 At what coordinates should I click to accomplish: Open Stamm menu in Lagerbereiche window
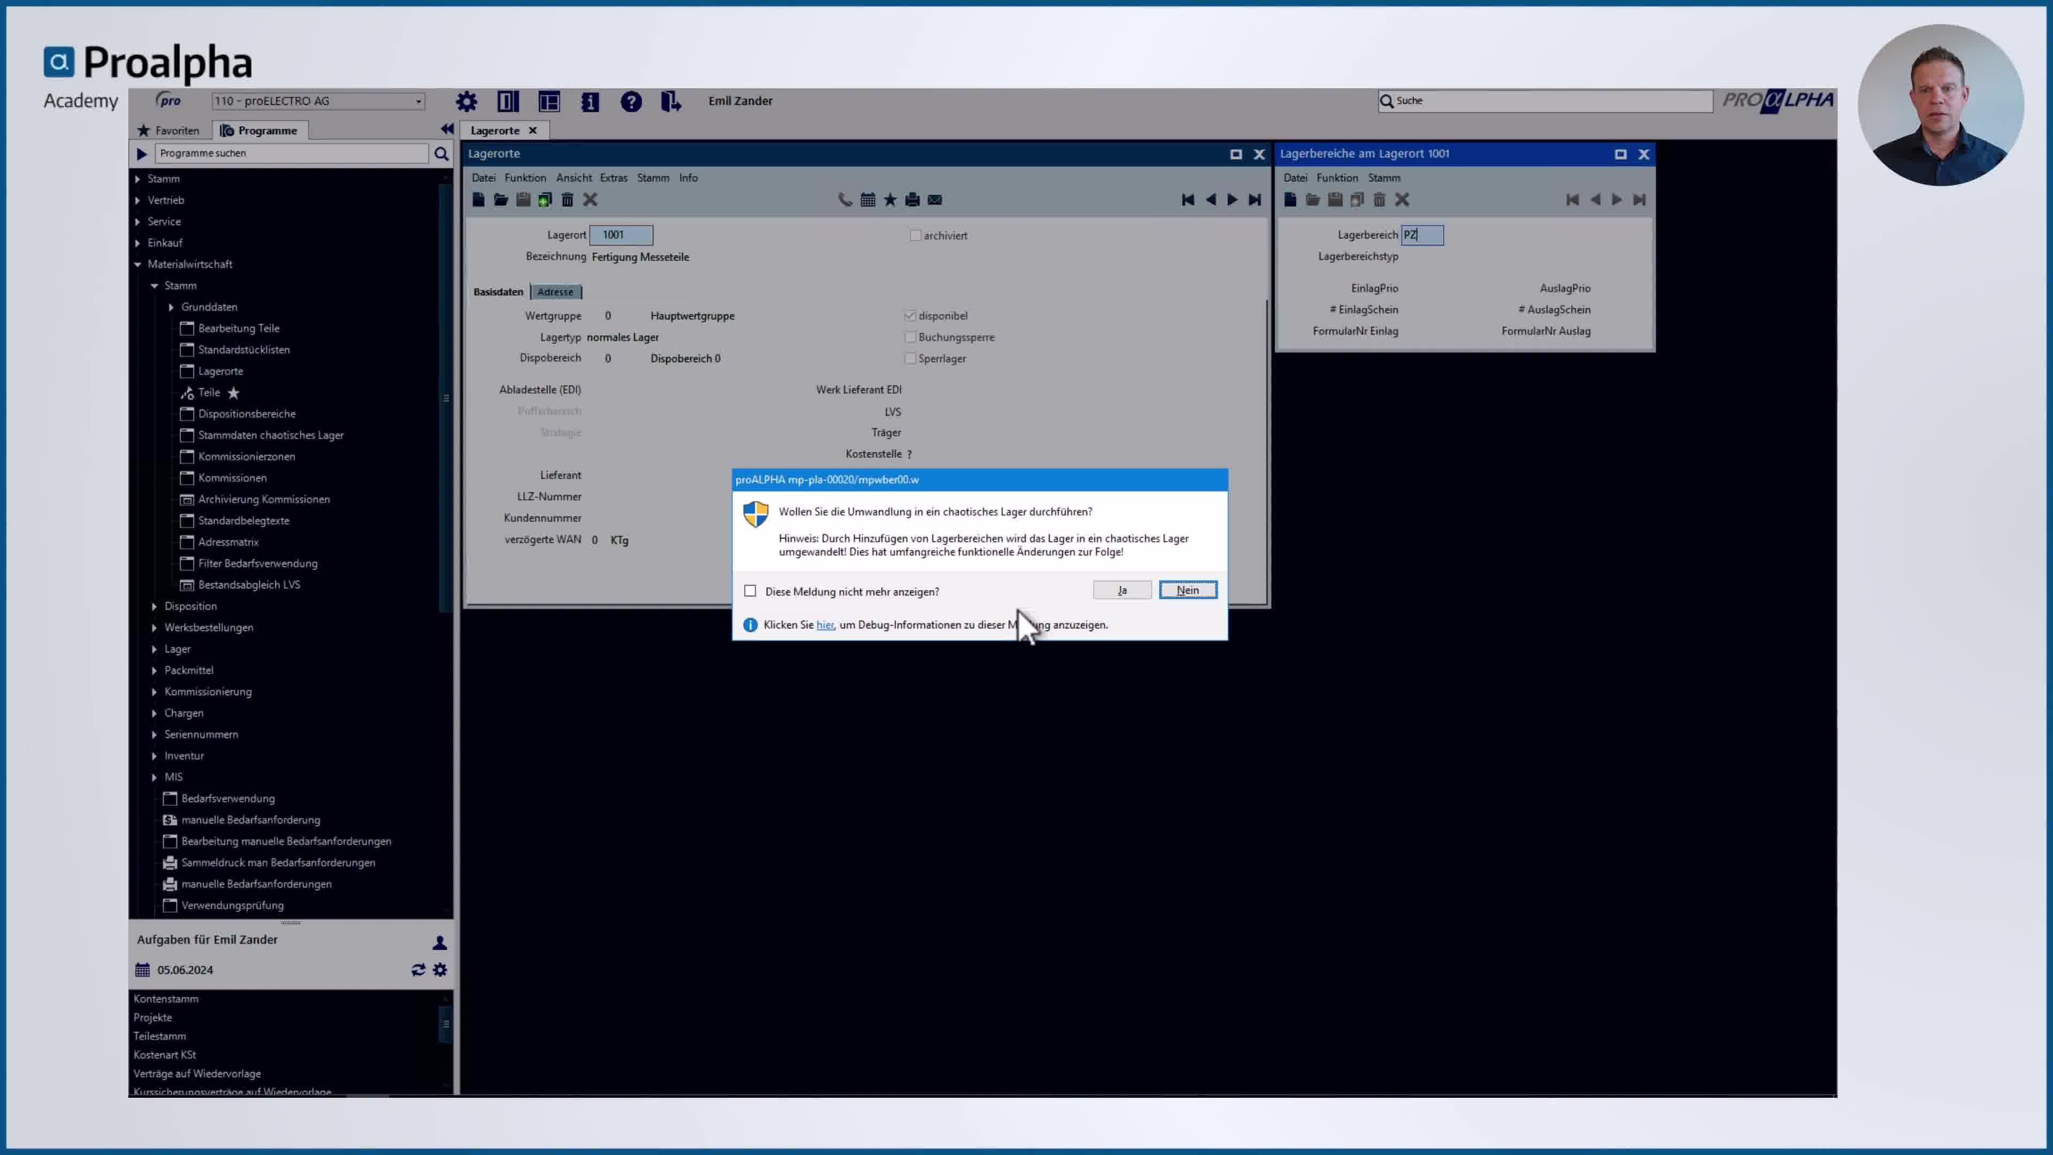point(1384,178)
